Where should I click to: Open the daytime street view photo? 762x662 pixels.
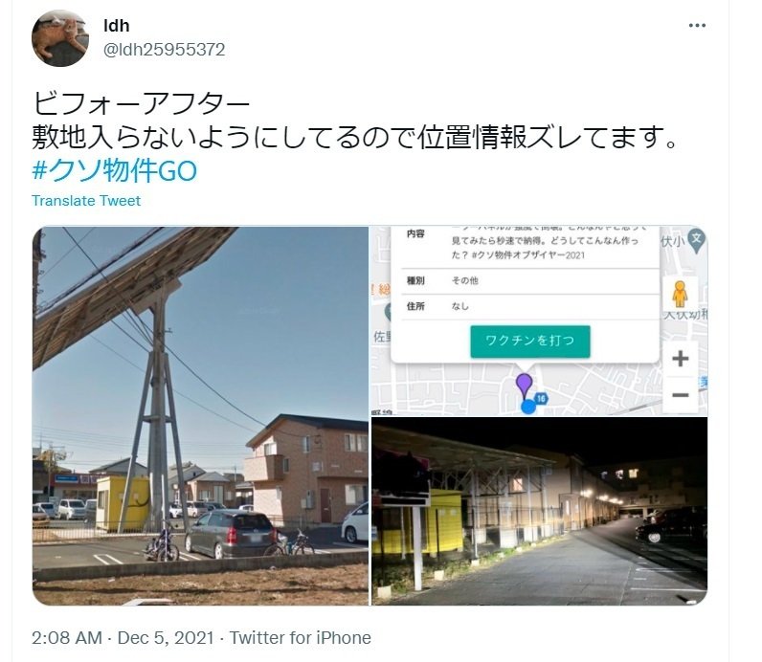[x=200, y=416]
